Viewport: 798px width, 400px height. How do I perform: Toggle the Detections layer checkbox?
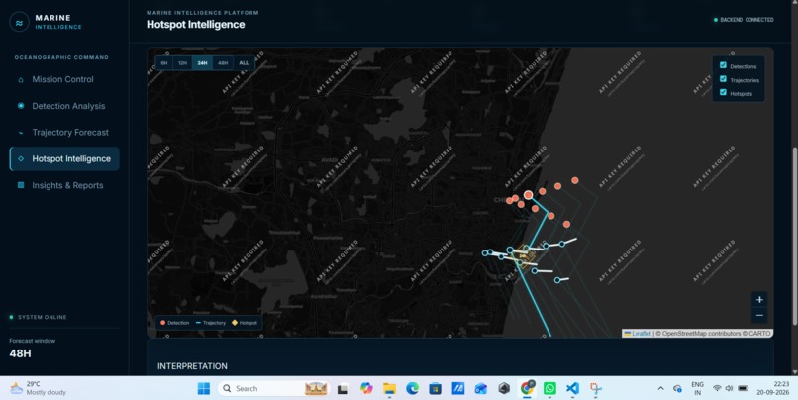(723, 65)
